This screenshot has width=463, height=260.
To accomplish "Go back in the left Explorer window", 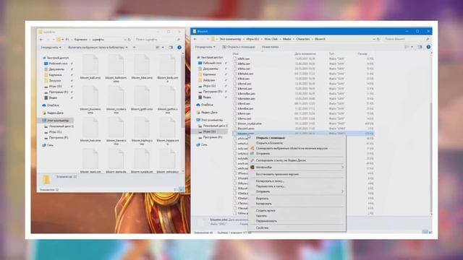I will tap(41, 39).
